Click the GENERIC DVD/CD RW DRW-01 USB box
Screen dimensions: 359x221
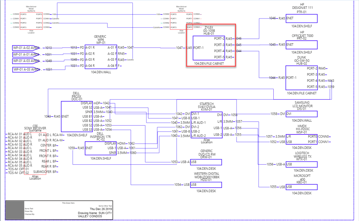tap(206, 162)
